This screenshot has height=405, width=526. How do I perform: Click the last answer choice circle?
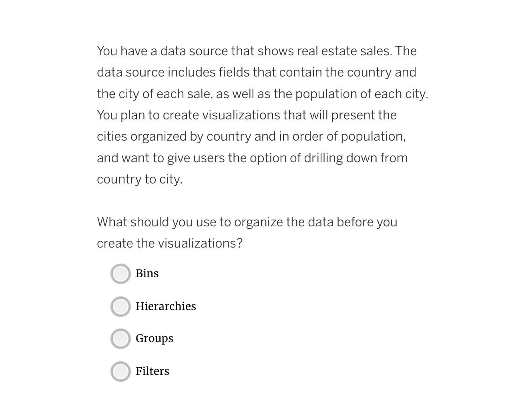click(x=120, y=372)
